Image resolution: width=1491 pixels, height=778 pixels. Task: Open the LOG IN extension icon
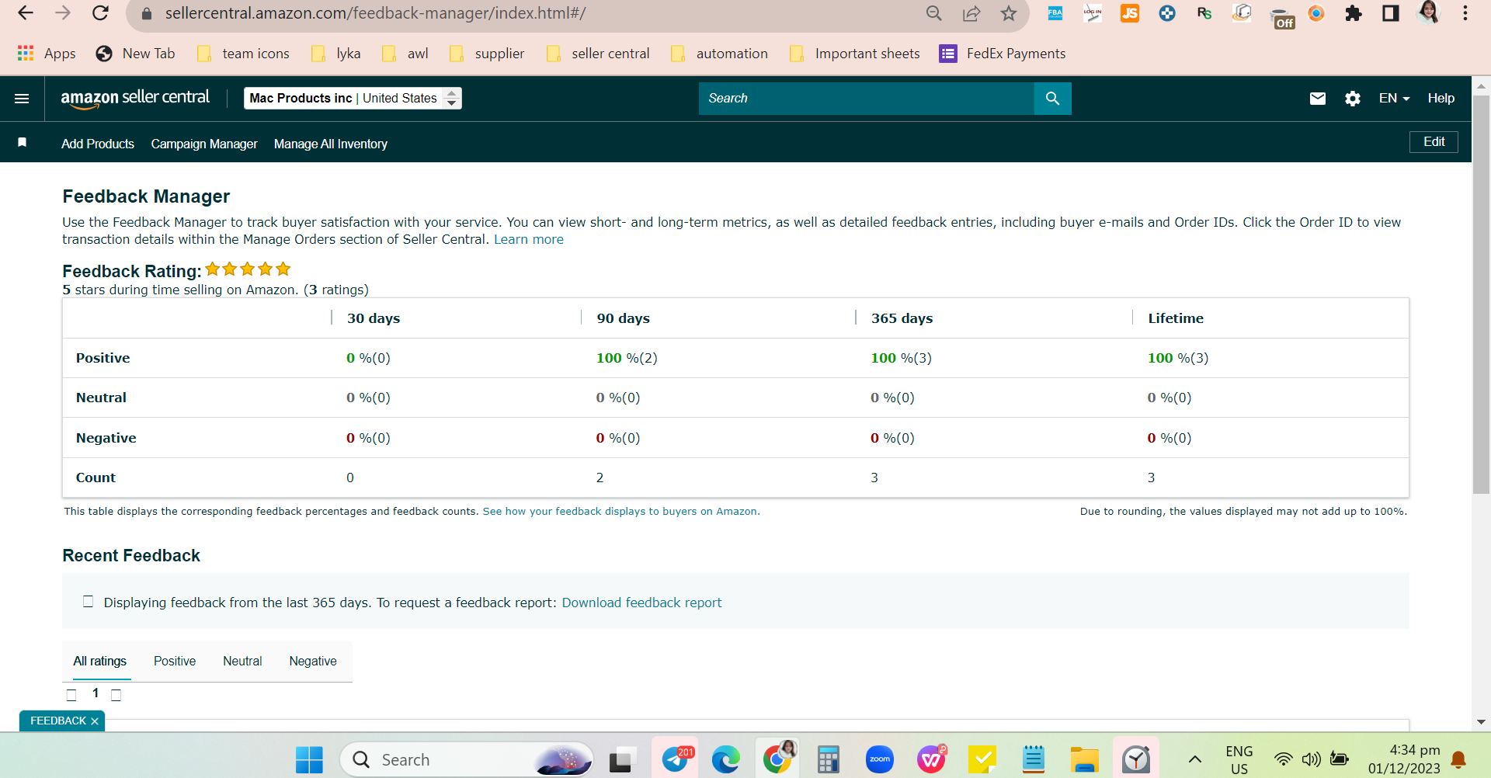pyautogui.click(x=1093, y=13)
